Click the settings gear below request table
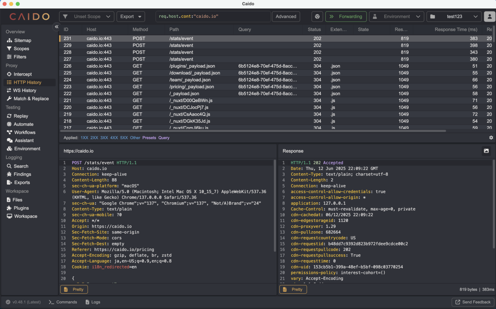The image size is (496, 309). [491, 138]
